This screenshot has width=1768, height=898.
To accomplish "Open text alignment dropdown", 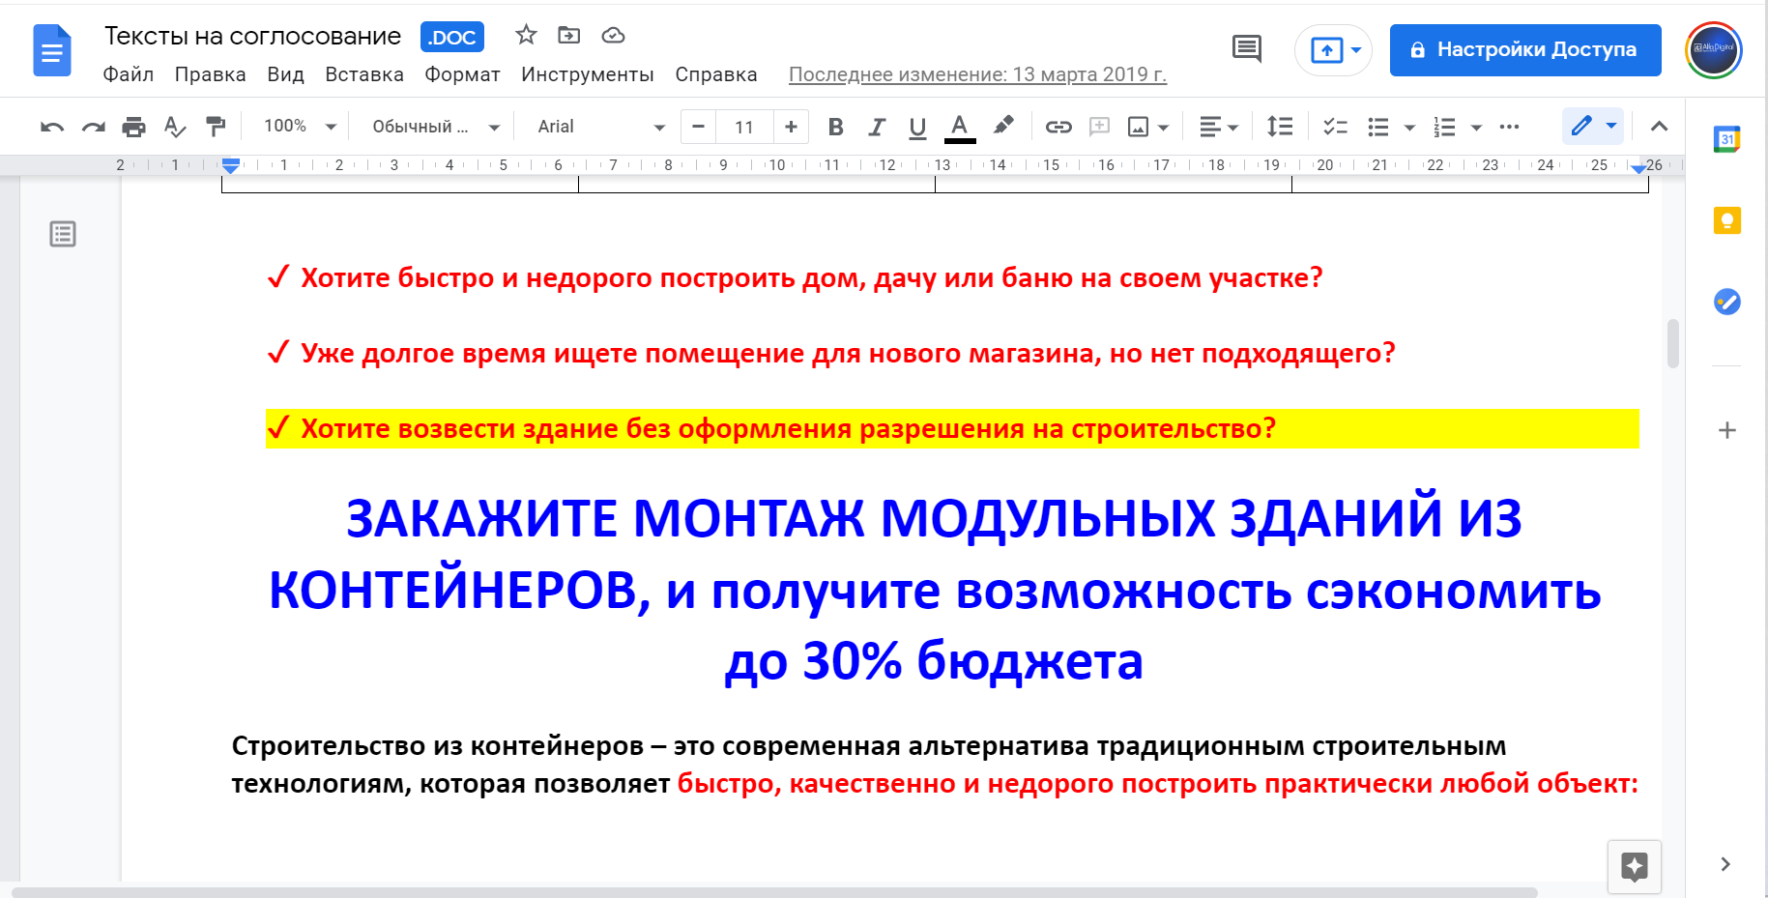I will tap(1219, 127).
